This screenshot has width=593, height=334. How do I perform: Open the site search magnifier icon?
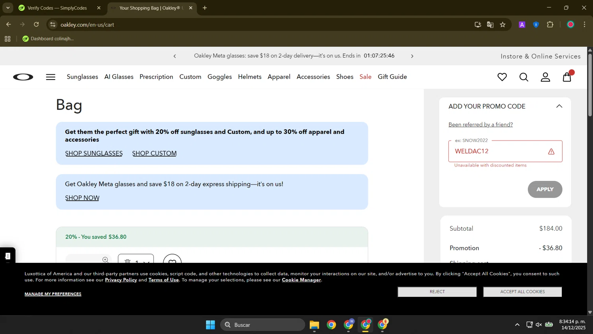pos(524,77)
